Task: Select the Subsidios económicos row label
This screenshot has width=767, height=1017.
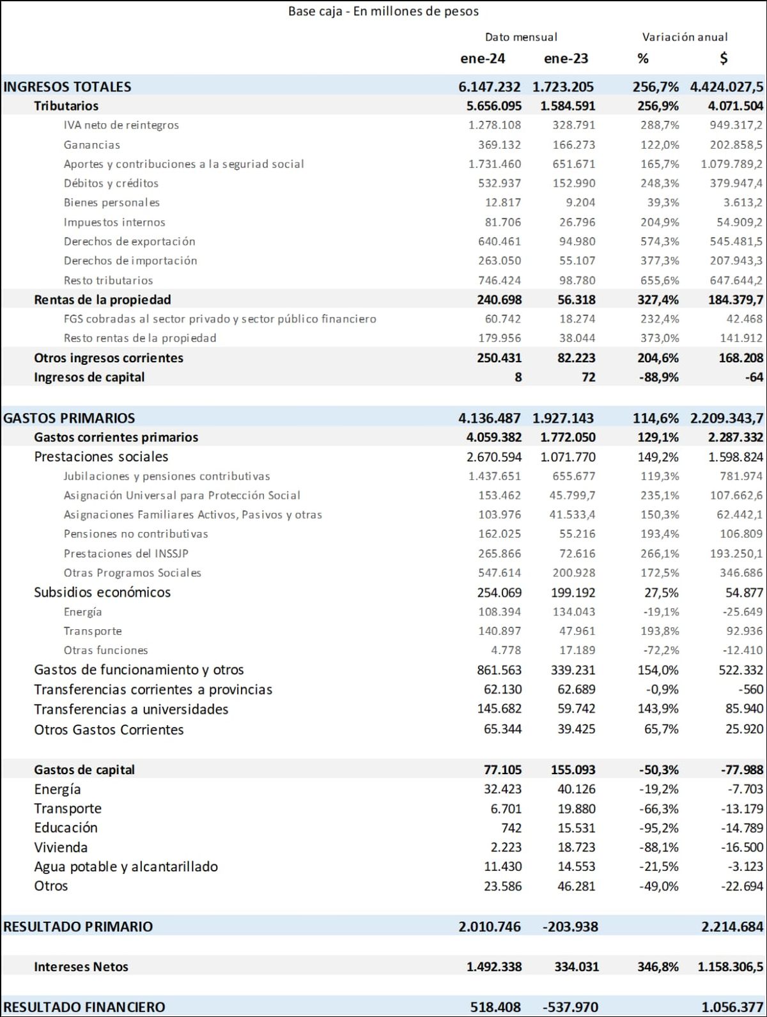Action: point(102,592)
